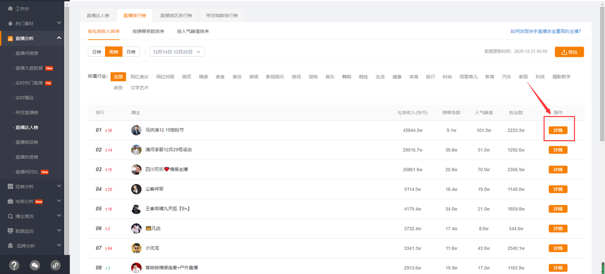Click the link chain icon in sidebar footer
605x274 pixels.
(55, 265)
